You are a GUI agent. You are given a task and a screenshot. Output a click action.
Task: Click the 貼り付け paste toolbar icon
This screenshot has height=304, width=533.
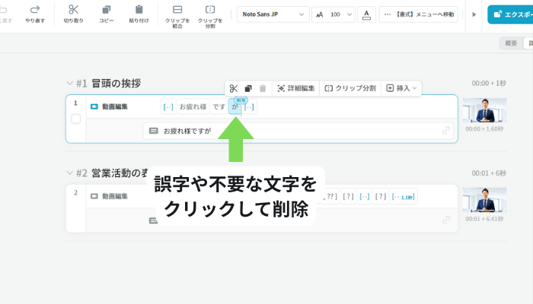coord(139,9)
